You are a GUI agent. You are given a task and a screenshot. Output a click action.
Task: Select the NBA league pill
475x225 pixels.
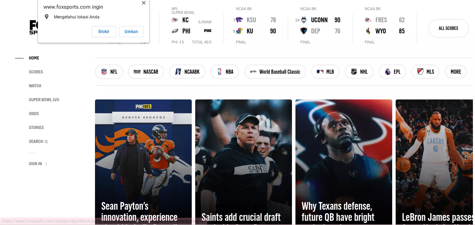pos(225,72)
